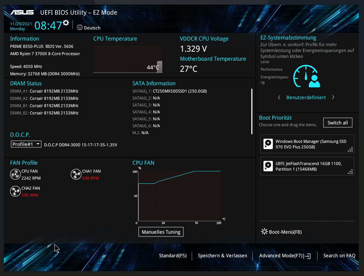Select Leise tuning option
364x276 pixels.
click(x=265, y=62)
